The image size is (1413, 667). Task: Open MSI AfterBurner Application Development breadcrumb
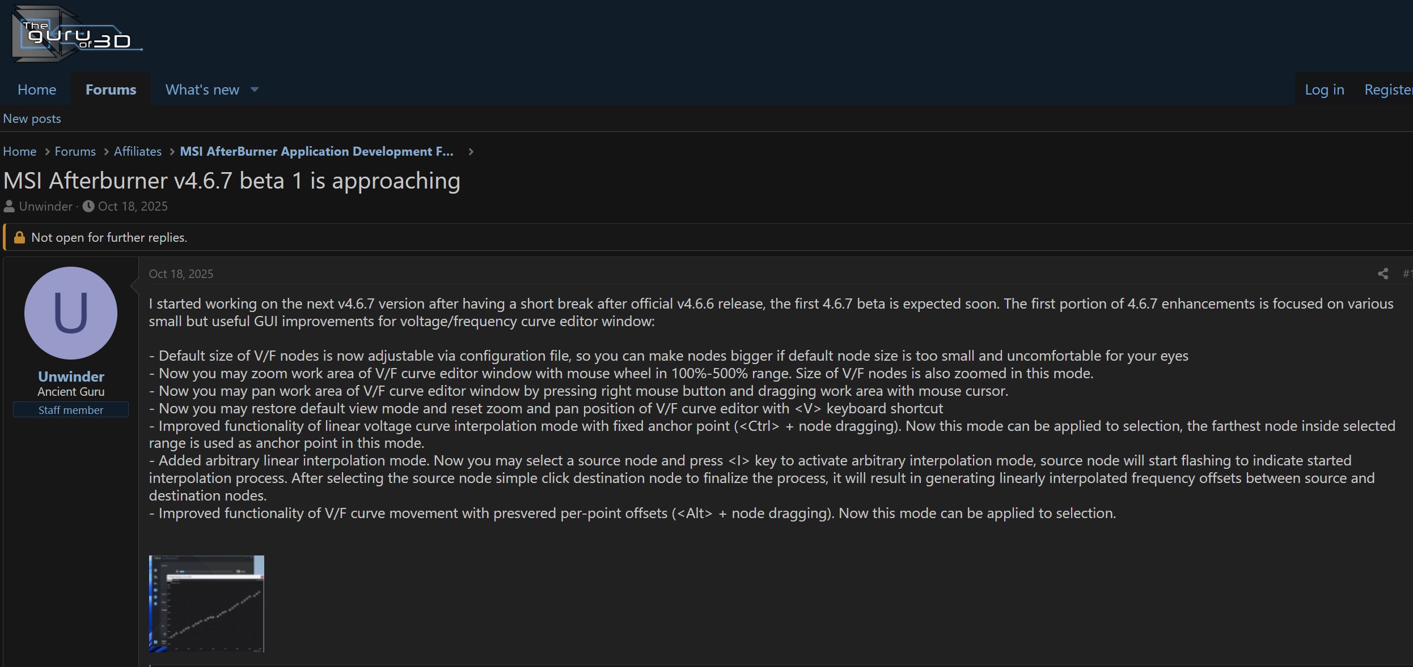[316, 152]
